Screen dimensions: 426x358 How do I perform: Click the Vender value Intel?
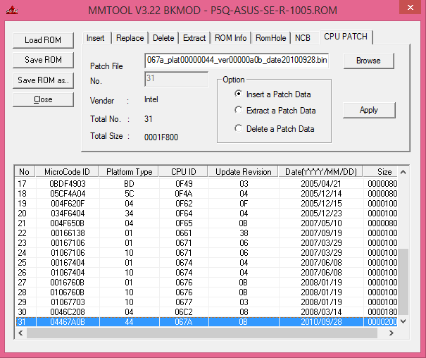(151, 99)
